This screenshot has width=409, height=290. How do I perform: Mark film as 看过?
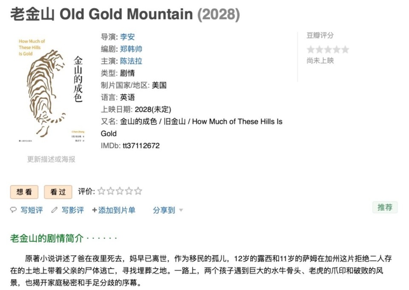(x=58, y=192)
